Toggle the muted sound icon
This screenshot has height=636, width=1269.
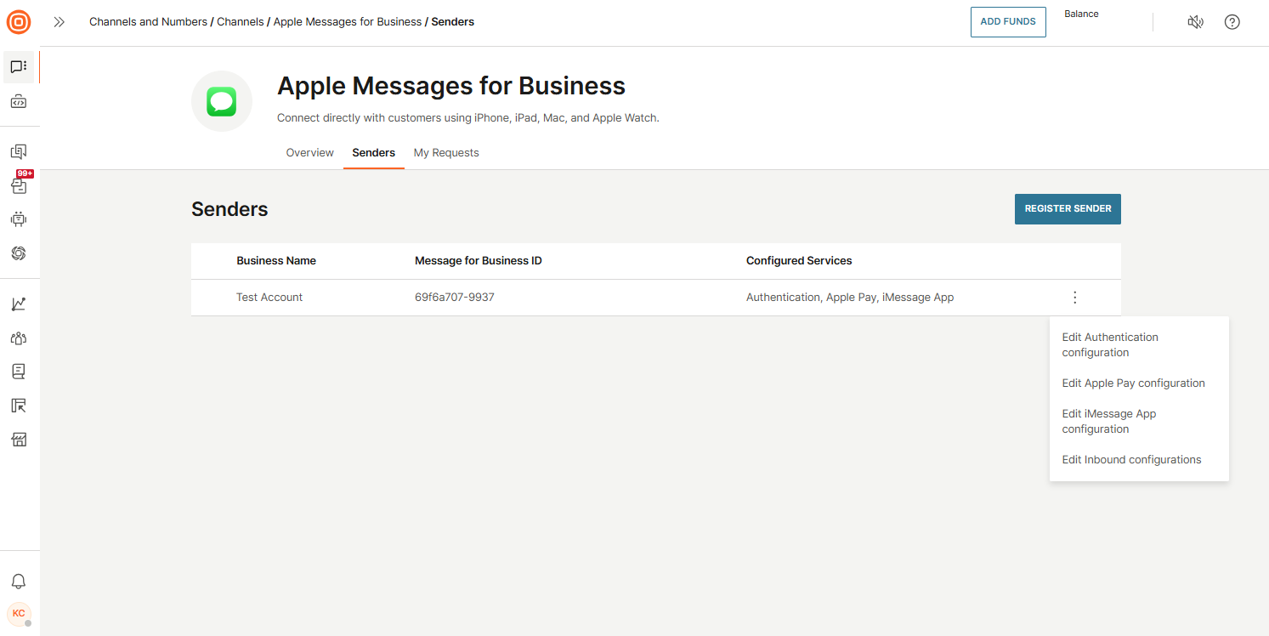1195,22
